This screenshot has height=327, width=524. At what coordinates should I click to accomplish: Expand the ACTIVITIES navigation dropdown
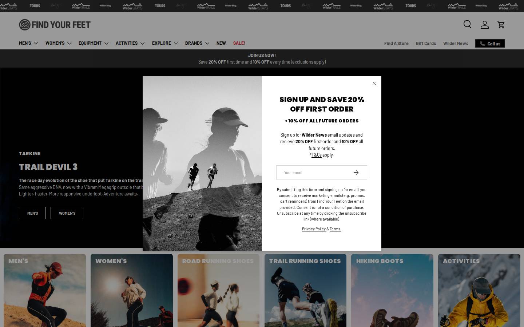tap(130, 43)
